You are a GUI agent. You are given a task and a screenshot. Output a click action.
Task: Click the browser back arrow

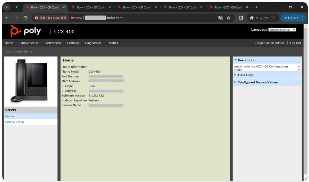tap(7, 18)
